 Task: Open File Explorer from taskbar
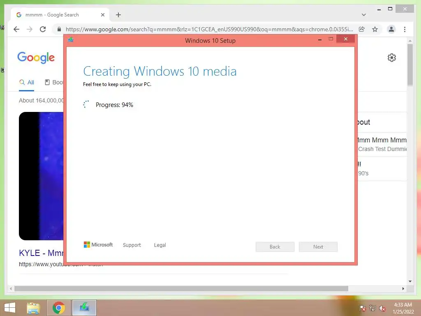(33, 308)
